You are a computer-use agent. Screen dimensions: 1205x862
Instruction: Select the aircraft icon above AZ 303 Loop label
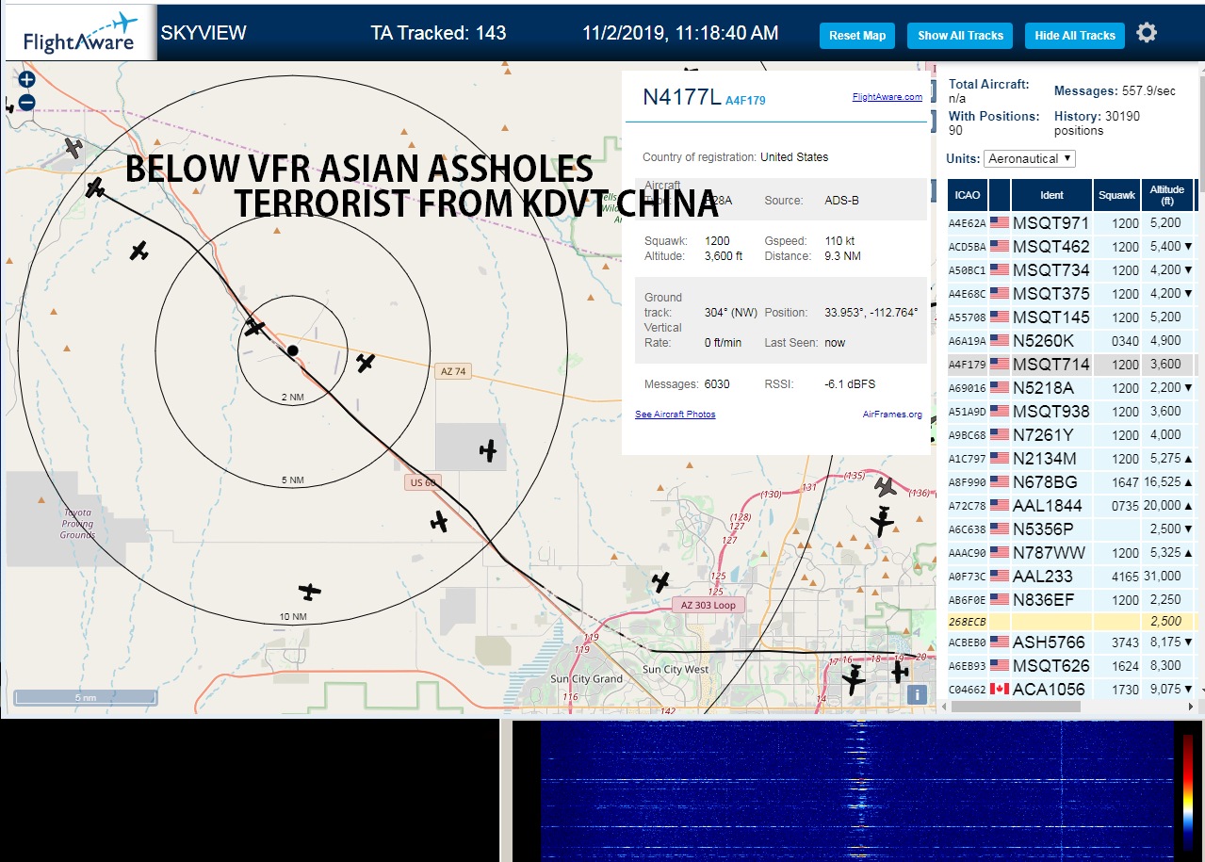click(x=661, y=582)
